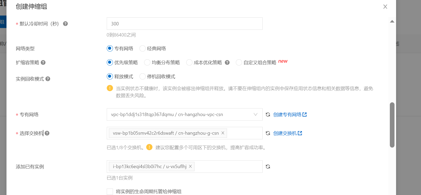
Task: Click help icon beside 实例回收模式
Action: pos(48,79)
